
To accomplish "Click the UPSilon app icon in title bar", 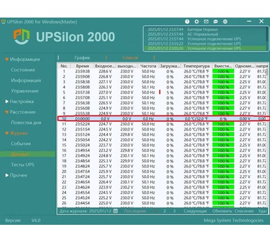I will click(4, 22).
